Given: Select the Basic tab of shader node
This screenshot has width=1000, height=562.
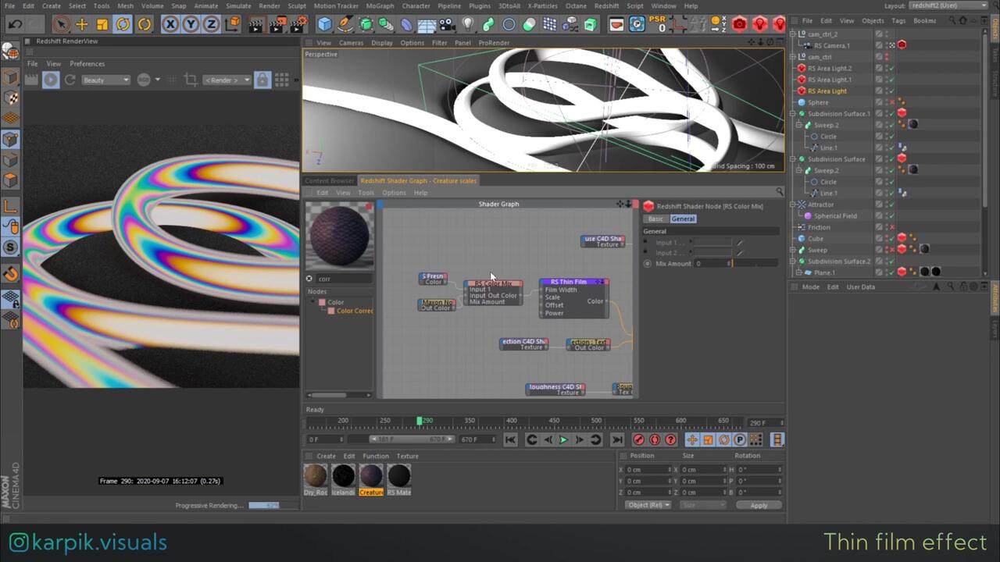Looking at the screenshot, I should tap(655, 219).
